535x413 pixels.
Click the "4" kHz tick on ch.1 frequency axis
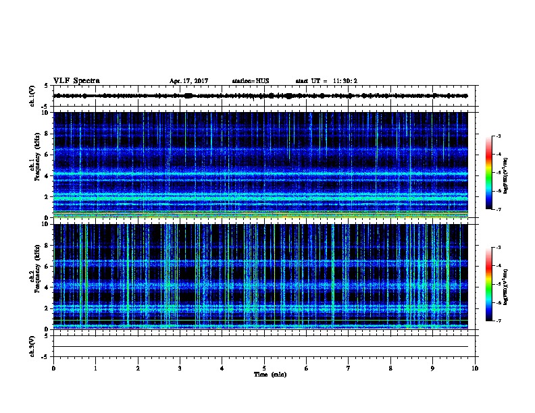point(47,176)
